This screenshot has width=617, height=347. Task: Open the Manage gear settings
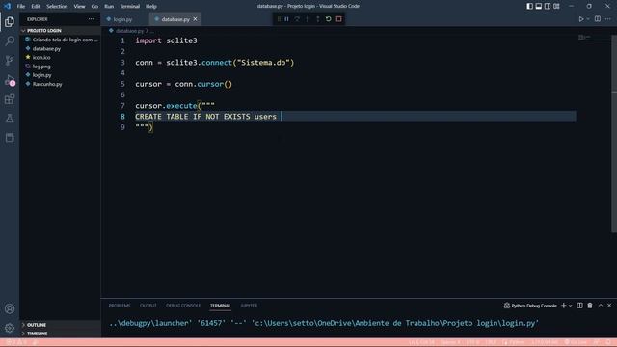(x=10, y=328)
